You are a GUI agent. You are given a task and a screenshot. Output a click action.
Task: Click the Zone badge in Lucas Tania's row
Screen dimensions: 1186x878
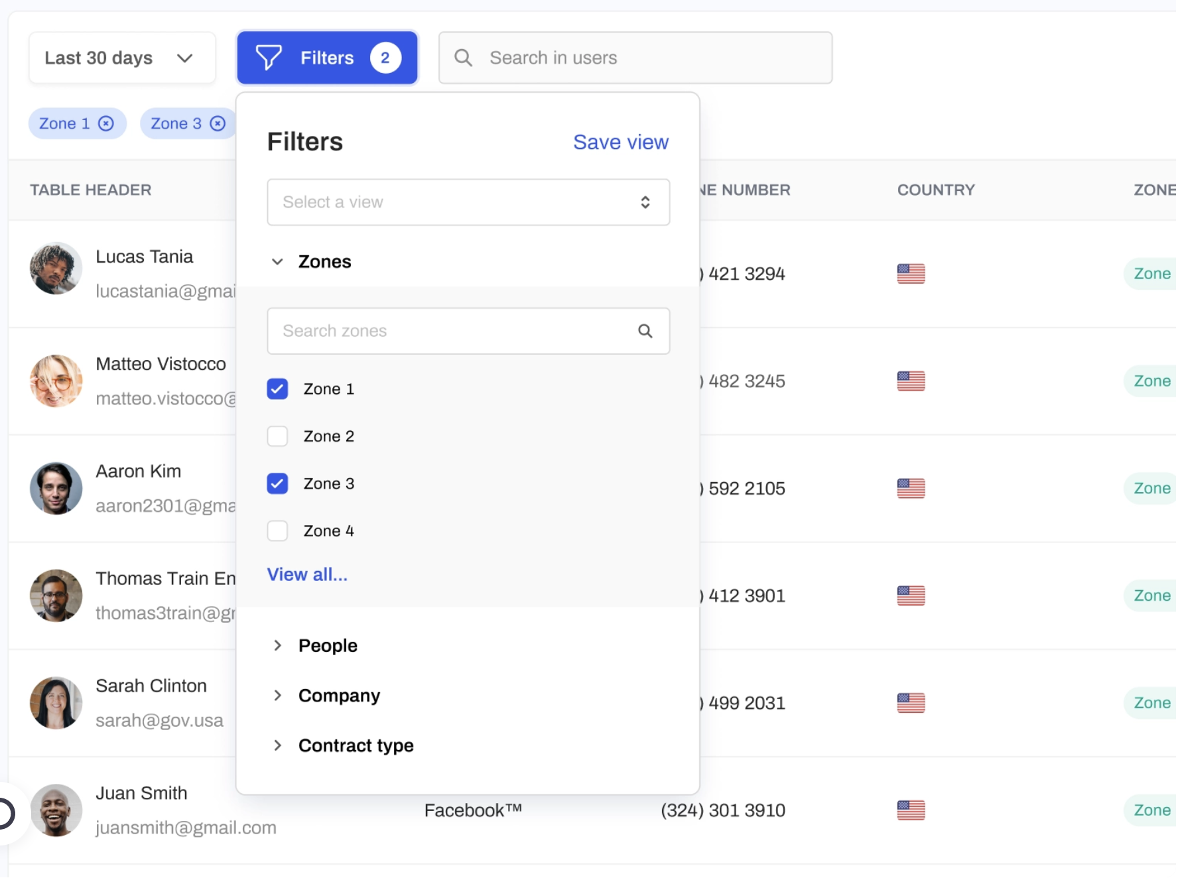click(x=1151, y=274)
